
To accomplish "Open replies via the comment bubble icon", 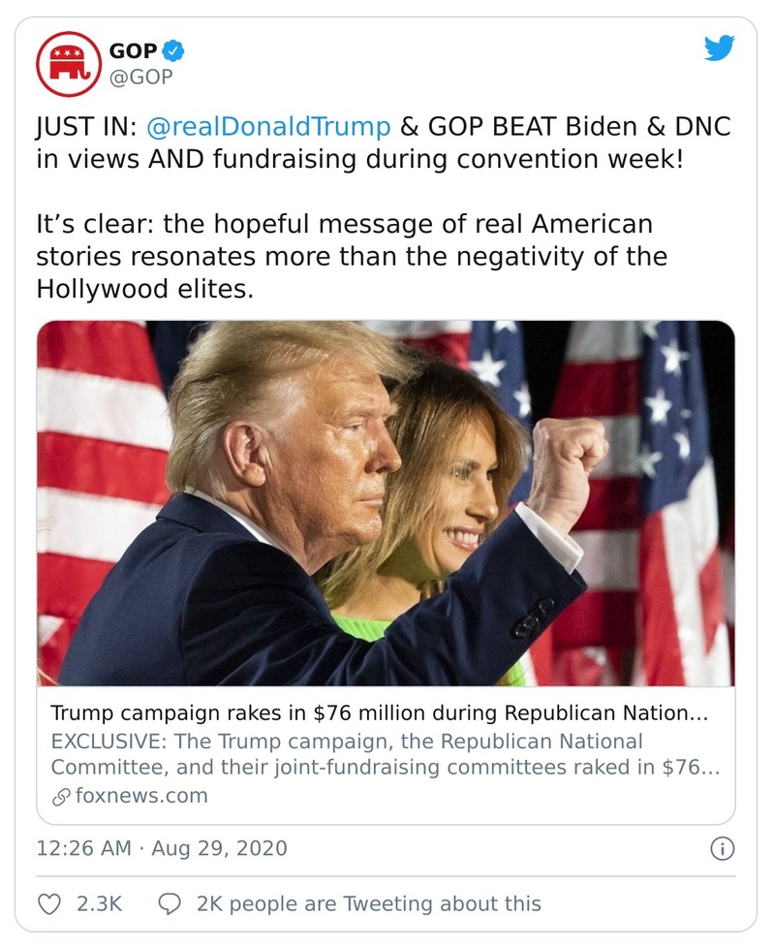I will 170,902.
